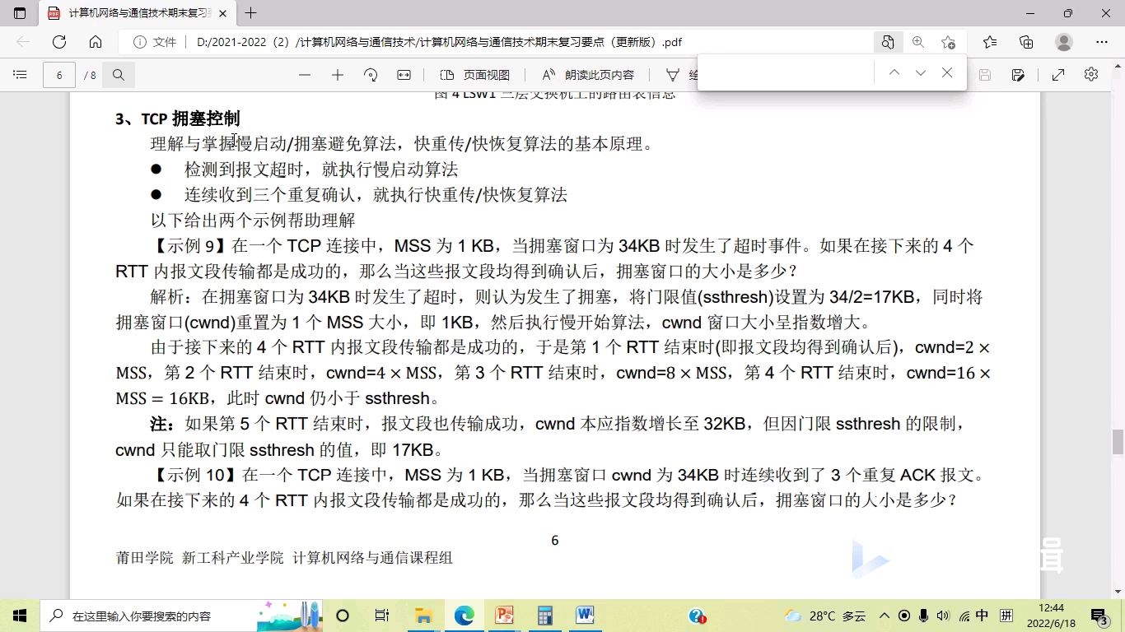Viewport: 1125px width, 632px height.
Task: Open a new browser tab
Action: 251,13
